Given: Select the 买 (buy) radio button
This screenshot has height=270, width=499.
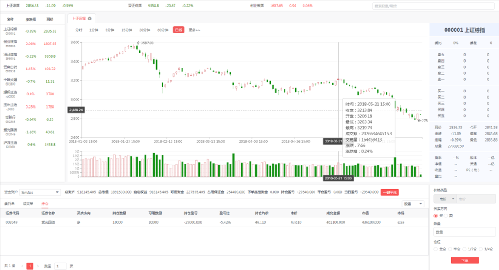Looking at the screenshot, I should click(436, 216).
